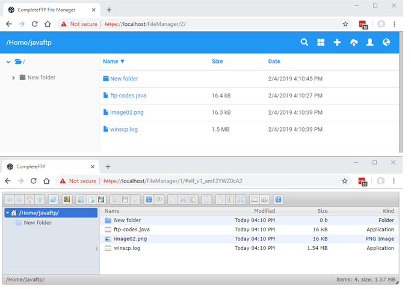Click red extension icon in FileManager/2 window

pos(363,25)
